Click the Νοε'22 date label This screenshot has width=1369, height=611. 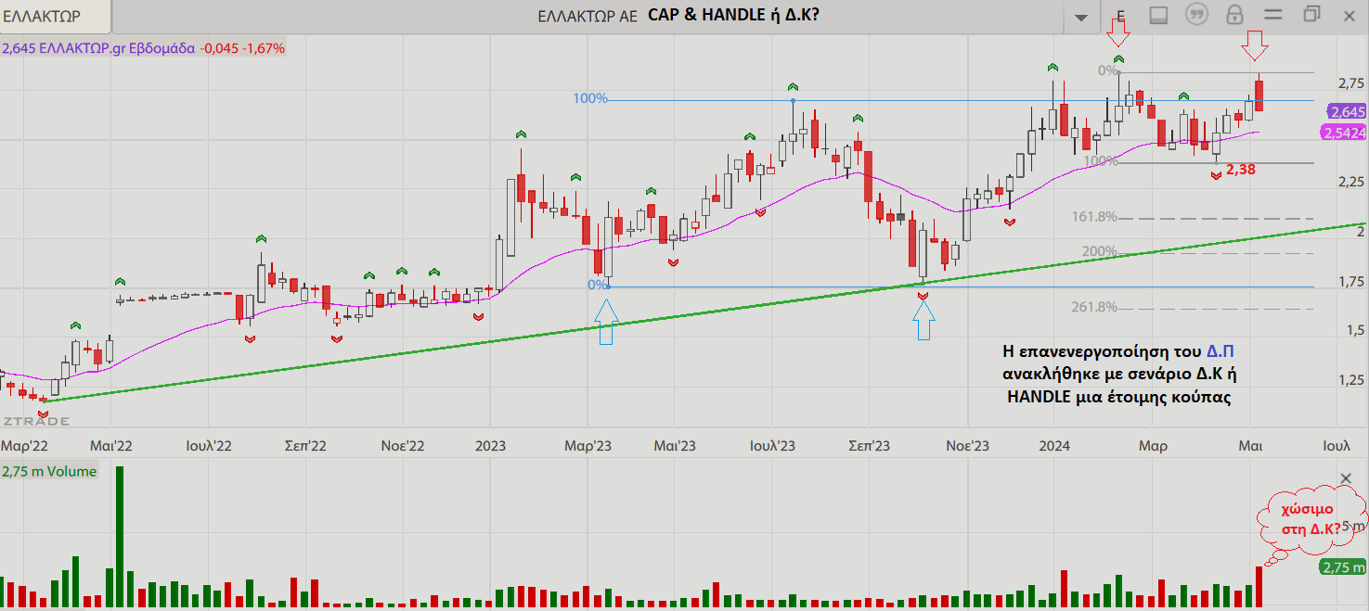click(403, 446)
